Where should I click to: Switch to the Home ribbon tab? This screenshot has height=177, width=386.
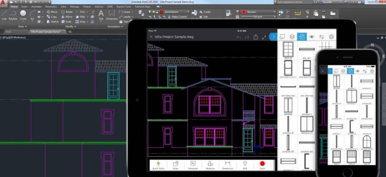pyautogui.click(x=14, y=7)
